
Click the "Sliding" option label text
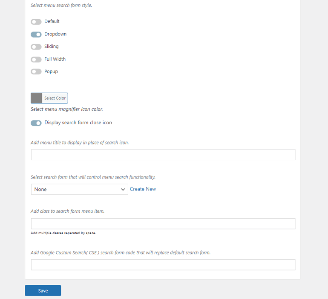tap(52, 47)
